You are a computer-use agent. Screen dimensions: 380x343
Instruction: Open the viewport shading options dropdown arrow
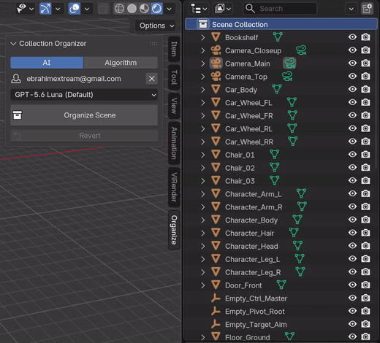(x=169, y=9)
